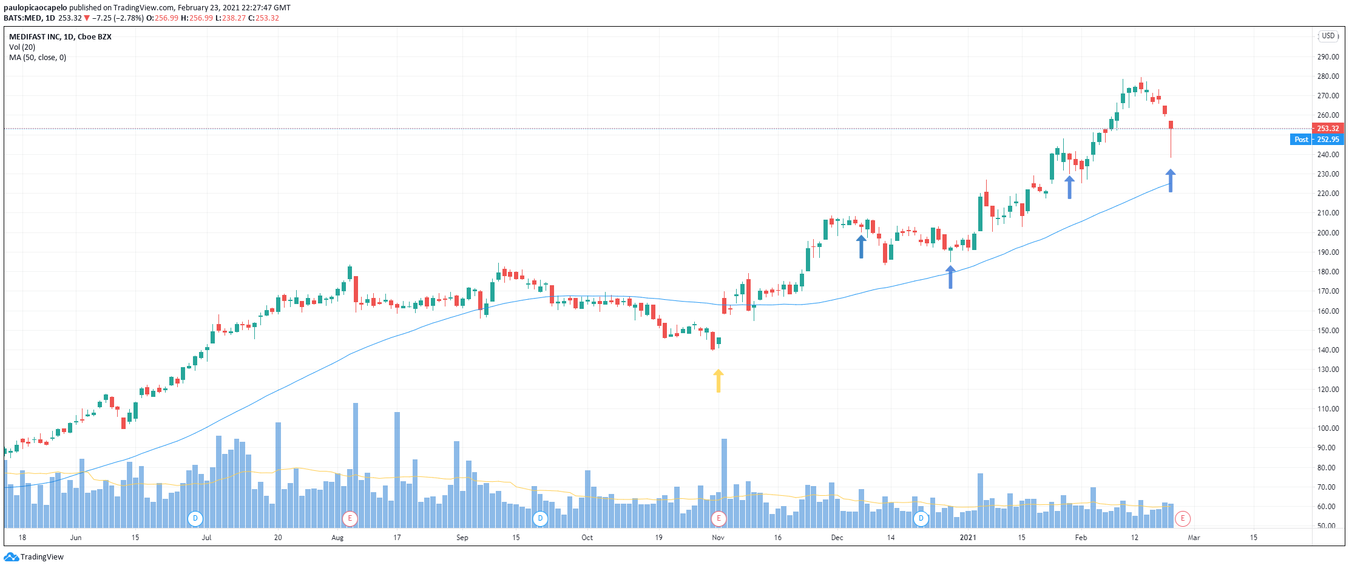The height and width of the screenshot is (568, 1349).
Task: Click the C:253.32 close value
Action: (263, 18)
